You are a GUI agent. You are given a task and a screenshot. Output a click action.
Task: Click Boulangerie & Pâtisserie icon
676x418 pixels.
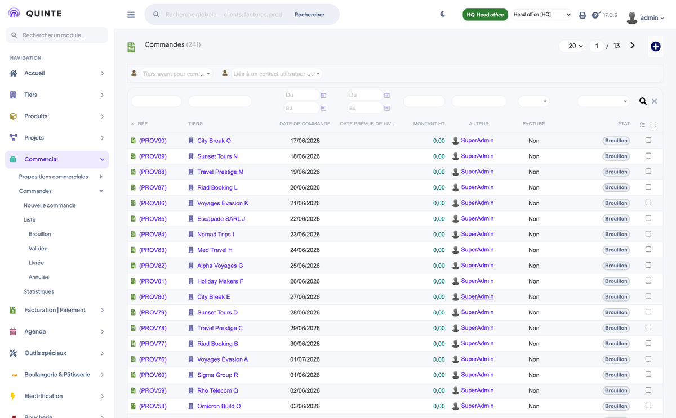14,375
